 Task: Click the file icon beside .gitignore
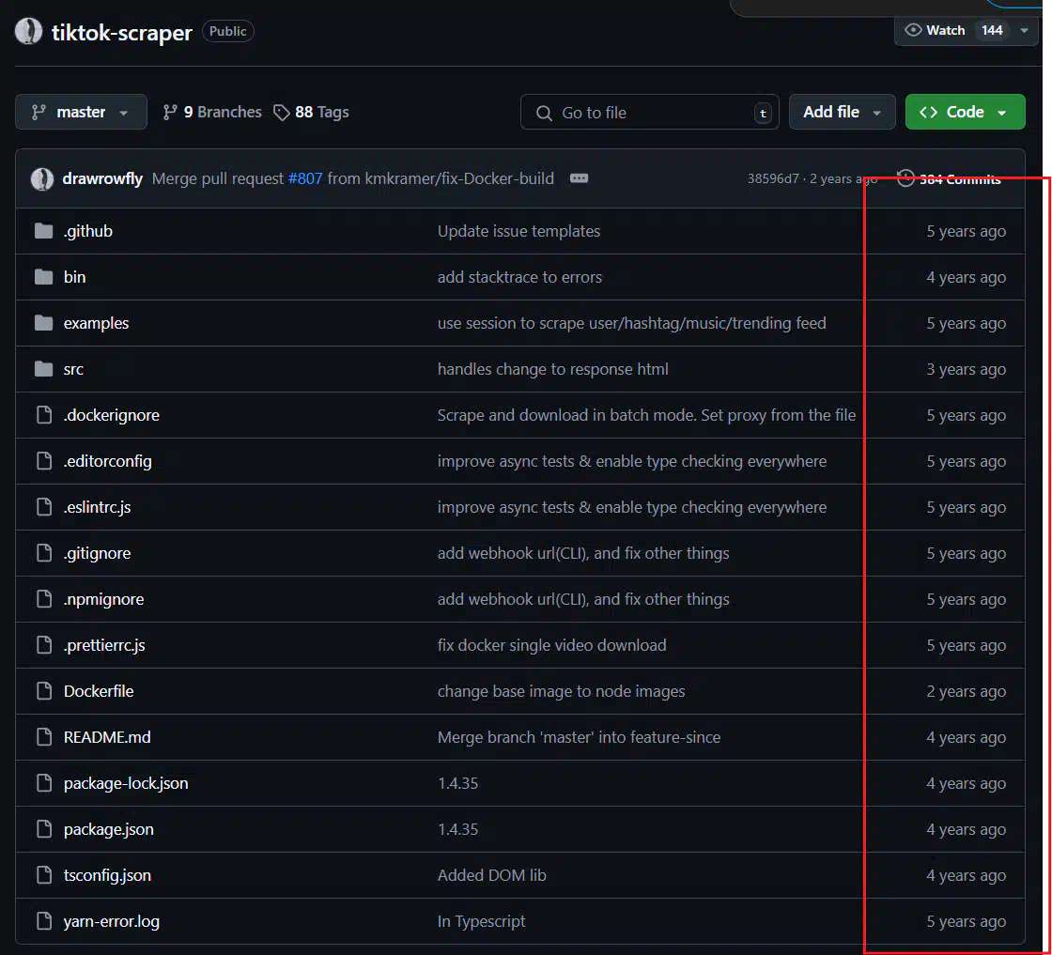[x=44, y=553]
